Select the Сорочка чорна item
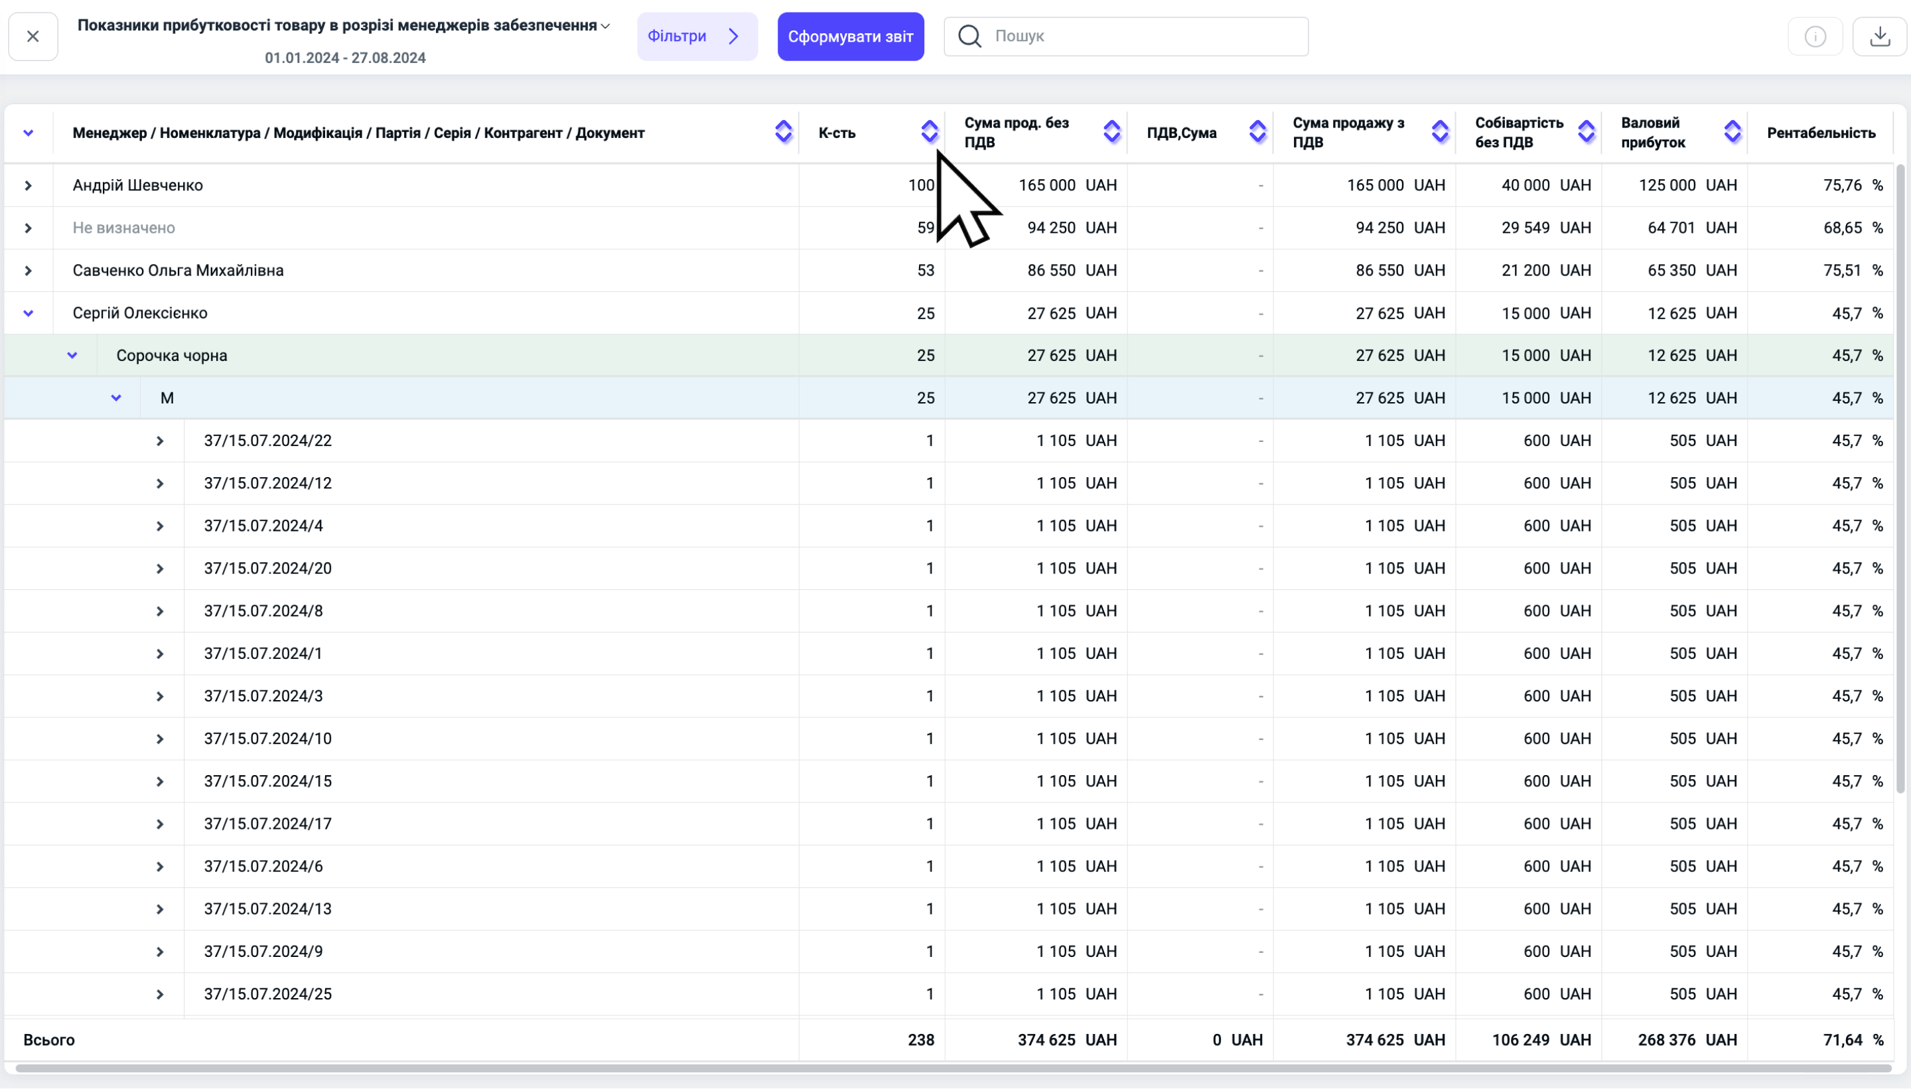 (x=172, y=355)
